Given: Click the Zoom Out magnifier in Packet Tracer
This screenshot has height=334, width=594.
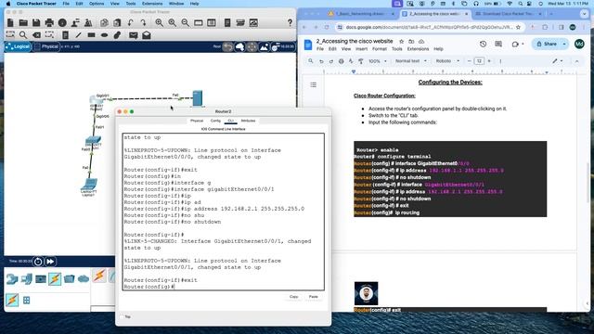Looking at the screenshot, I should click(x=186, y=22).
